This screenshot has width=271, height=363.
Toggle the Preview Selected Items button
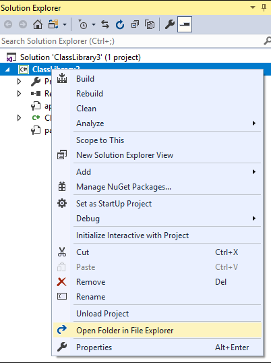pyautogui.click(x=185, y=24)
